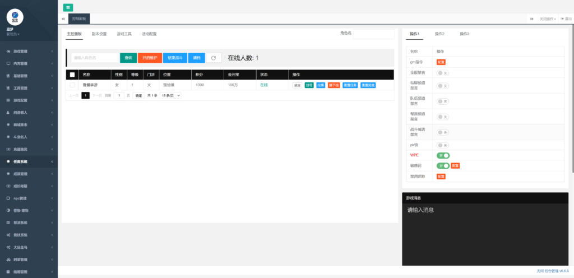Screen dimensions: 574x278
Task: Click the 阵道真人 person icon in sidebar
Action: click(8, 113)
